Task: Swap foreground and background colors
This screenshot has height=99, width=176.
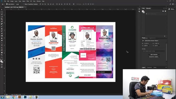Action: coord(2,59)
